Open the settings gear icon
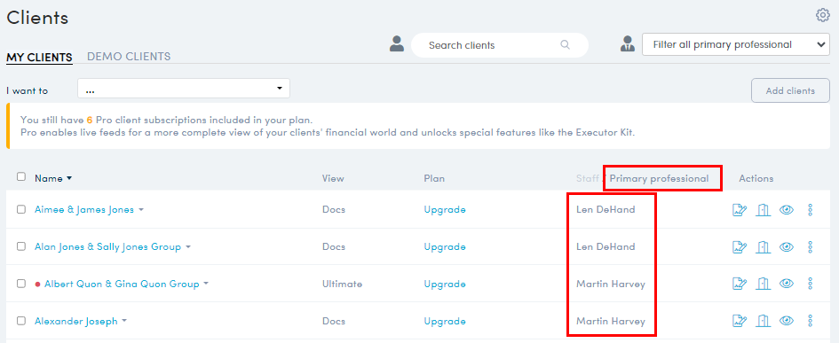Screen dimensions: 839x343 tap(822, 15)
